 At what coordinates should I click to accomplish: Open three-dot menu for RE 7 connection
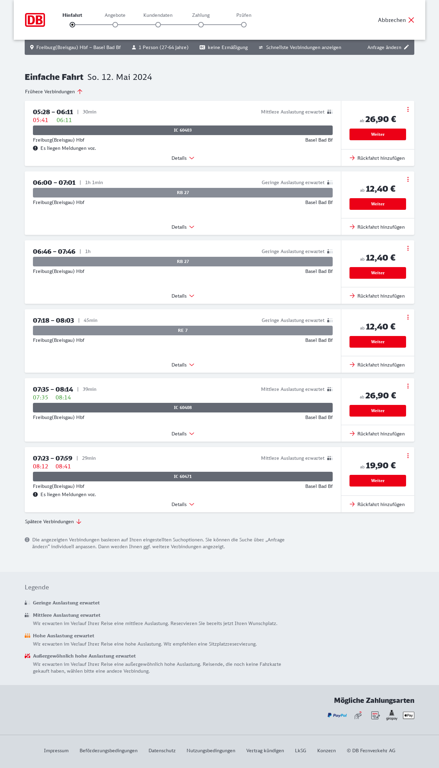[x=408, y=317]
